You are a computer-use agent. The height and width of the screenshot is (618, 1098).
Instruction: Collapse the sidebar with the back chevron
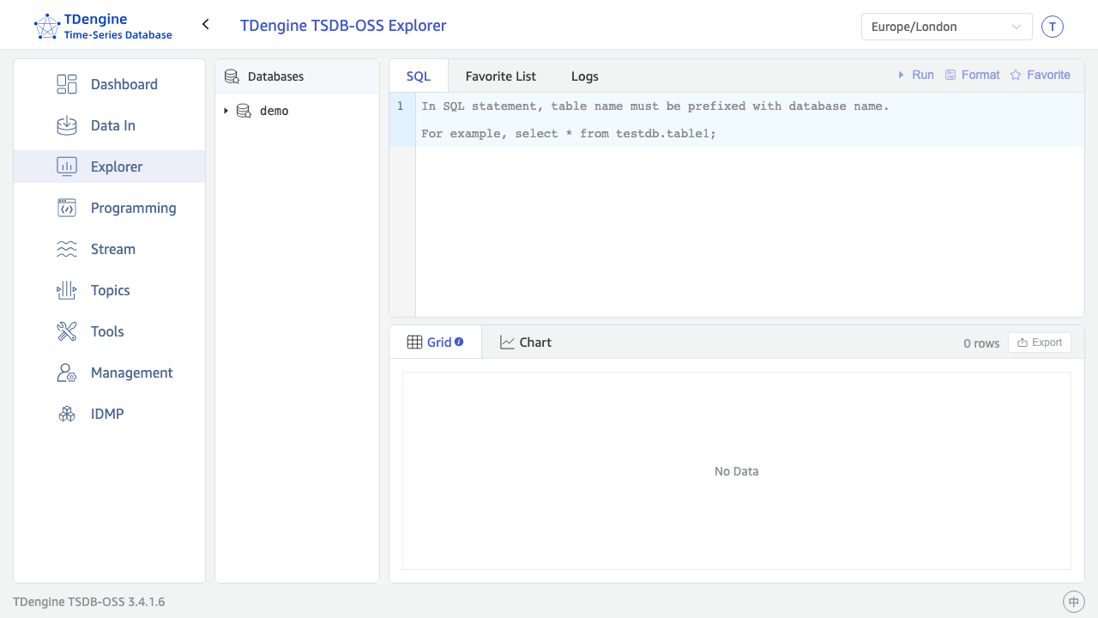point(206,24)
